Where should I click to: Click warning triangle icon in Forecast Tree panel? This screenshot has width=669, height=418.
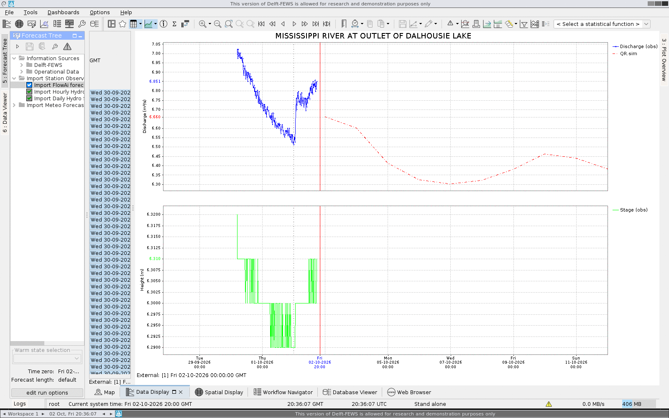(67, 46)
